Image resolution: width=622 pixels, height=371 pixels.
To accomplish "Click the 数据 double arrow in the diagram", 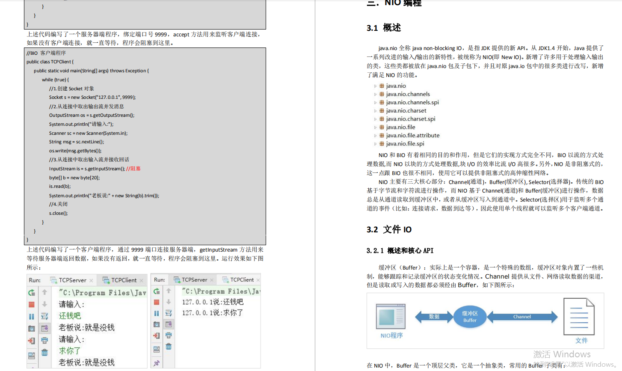I will click(x=434, y=317).
